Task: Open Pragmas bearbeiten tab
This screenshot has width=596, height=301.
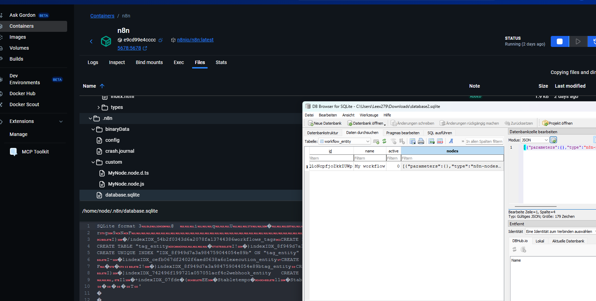Action: (x=403, y=133)
